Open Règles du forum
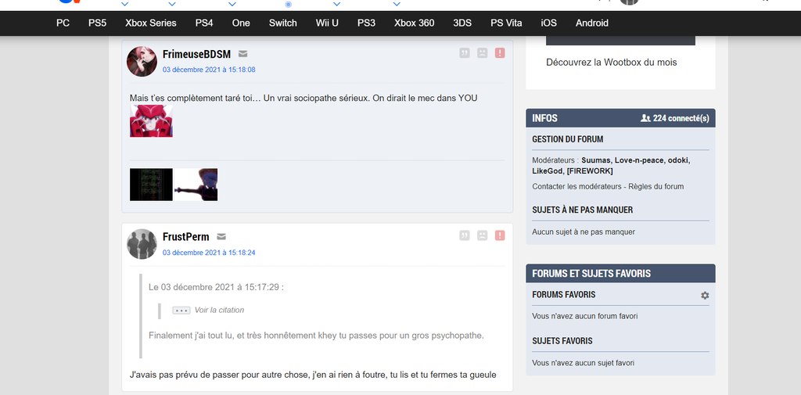The width and height of the screenshot is (801, 395). tap(656, 186)
